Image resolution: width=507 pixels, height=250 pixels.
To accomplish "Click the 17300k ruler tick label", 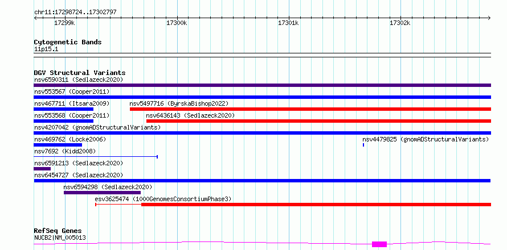I will 177,23.
